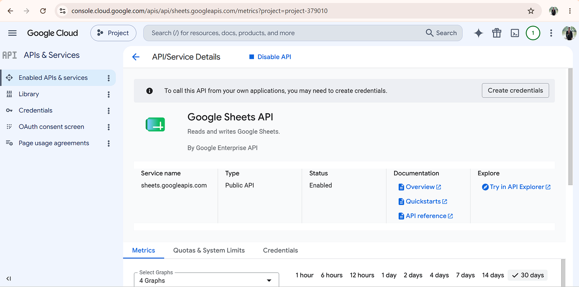
Task: Expand the Select Graphs dropdown
Action: click(x=206, y=280)
